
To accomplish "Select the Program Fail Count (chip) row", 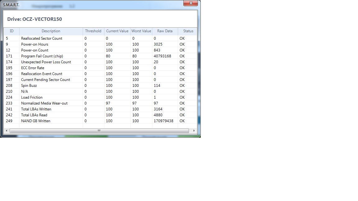I will pos(100,56).
